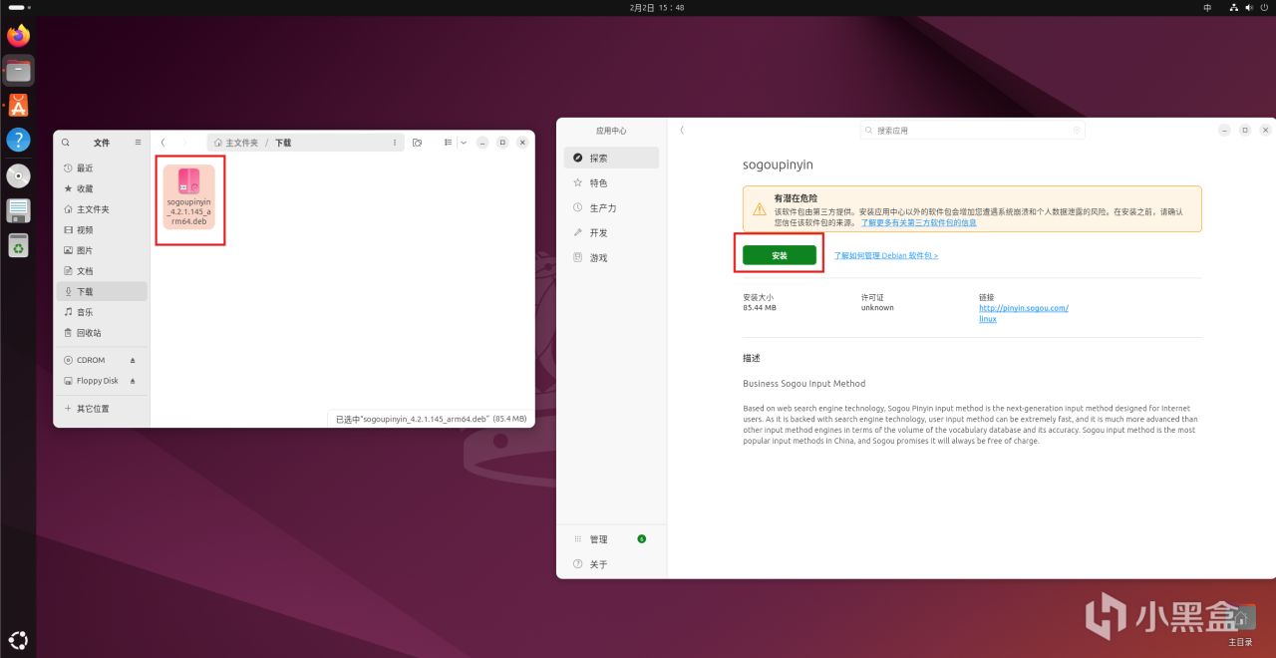Viewport: 1276px width, 658px height.
Task: Open 最近 in the Files sidebar
Action: coord(102,167)
